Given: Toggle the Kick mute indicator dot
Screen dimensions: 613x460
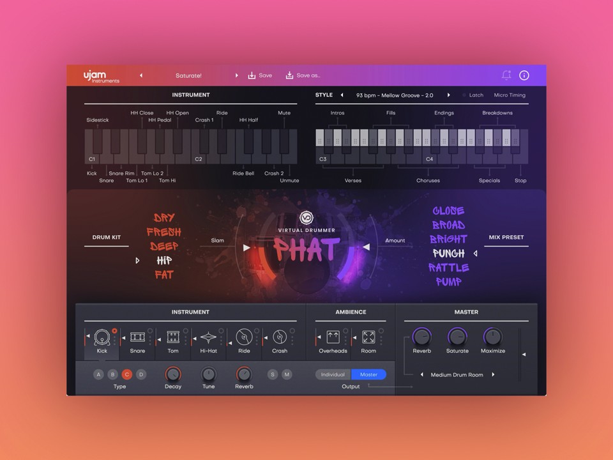Looking at the screenshot, I should pyautogui.click(x=114, y=331).
